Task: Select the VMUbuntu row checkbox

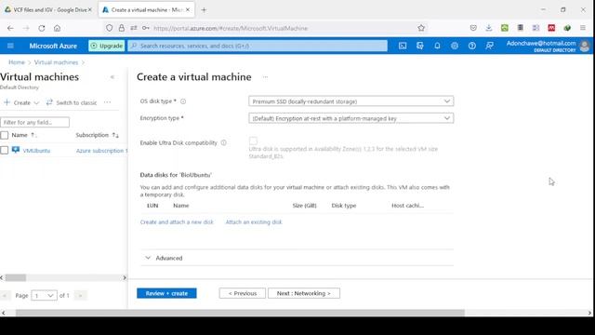Action: click(x=4, y=150)
